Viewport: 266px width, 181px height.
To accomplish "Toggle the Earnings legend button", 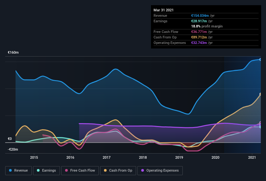I will coord(46,171).
